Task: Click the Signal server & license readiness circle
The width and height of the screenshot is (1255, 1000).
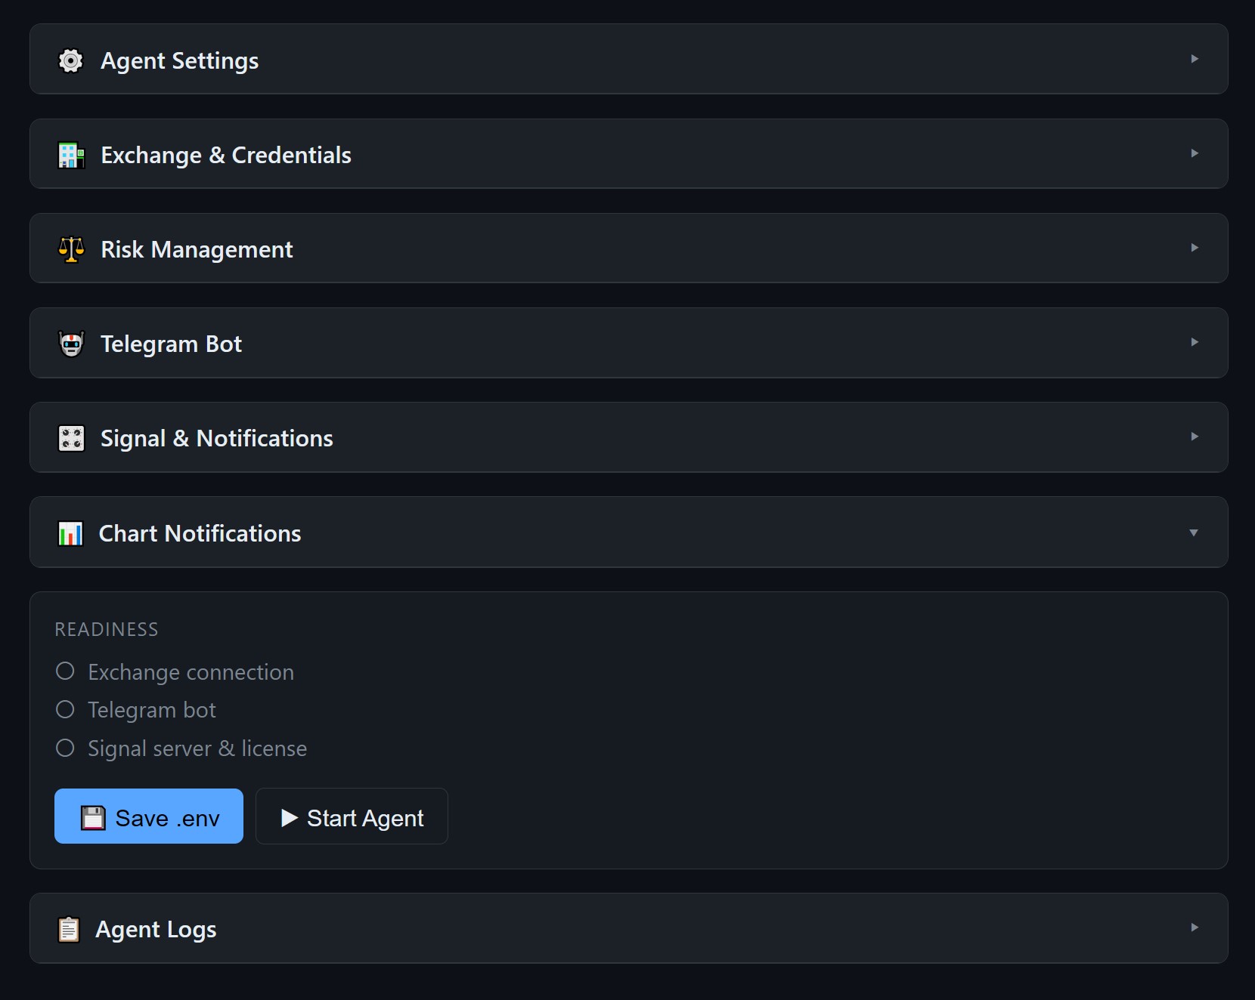Action: (x=65, y=747)
